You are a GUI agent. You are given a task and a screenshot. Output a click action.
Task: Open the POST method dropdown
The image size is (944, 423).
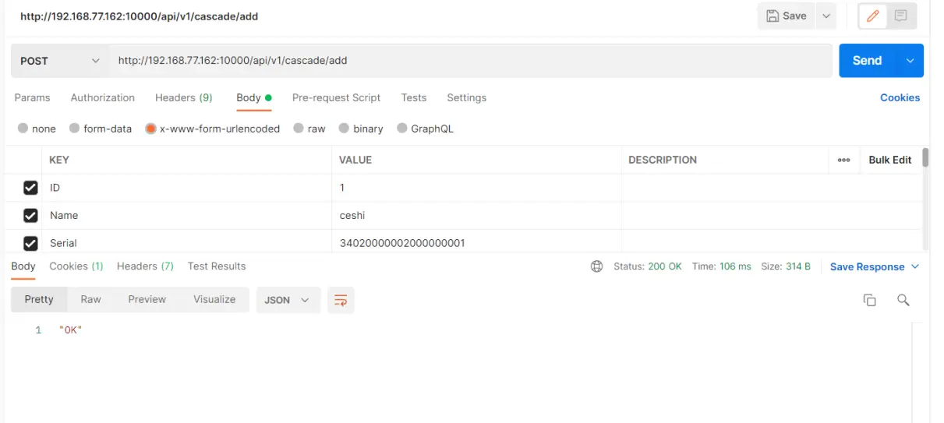[x=59, y=61]
